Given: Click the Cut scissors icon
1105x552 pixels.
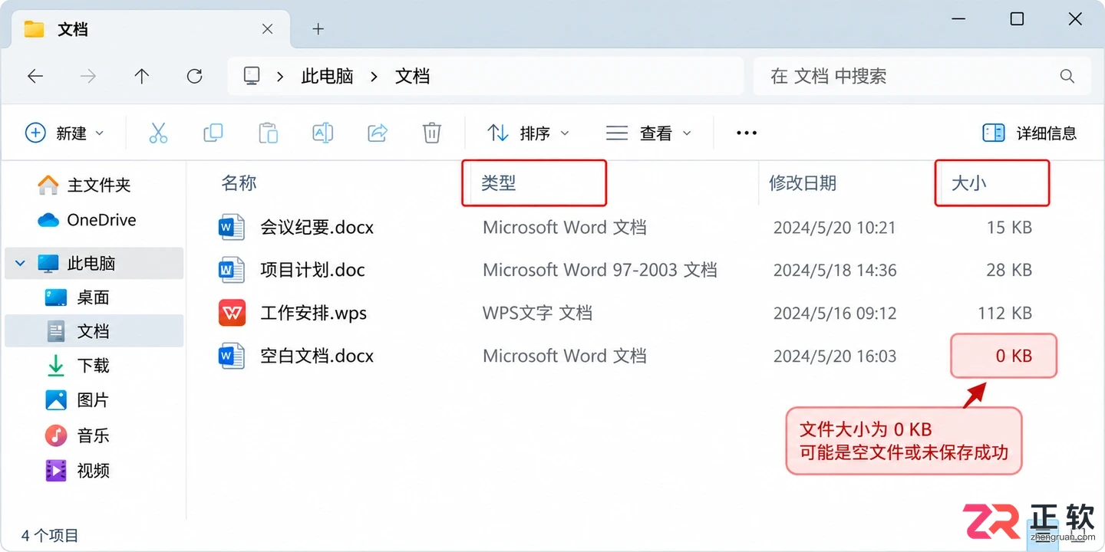Looking at the screenshot, I should tap(158, 133).
